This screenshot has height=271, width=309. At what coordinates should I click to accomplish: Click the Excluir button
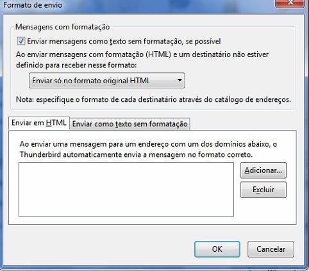[263, 190]
